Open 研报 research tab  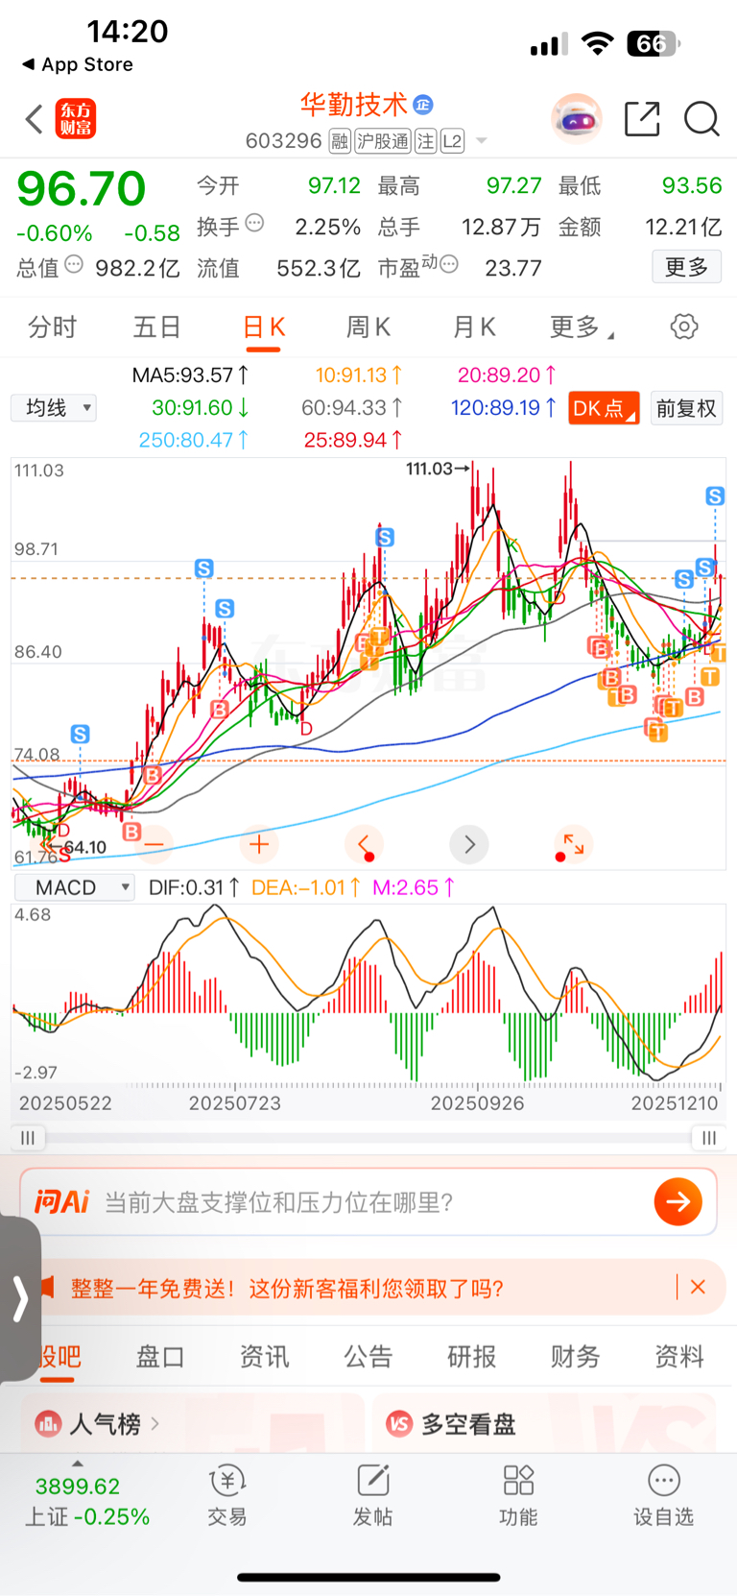point(472,1356)
